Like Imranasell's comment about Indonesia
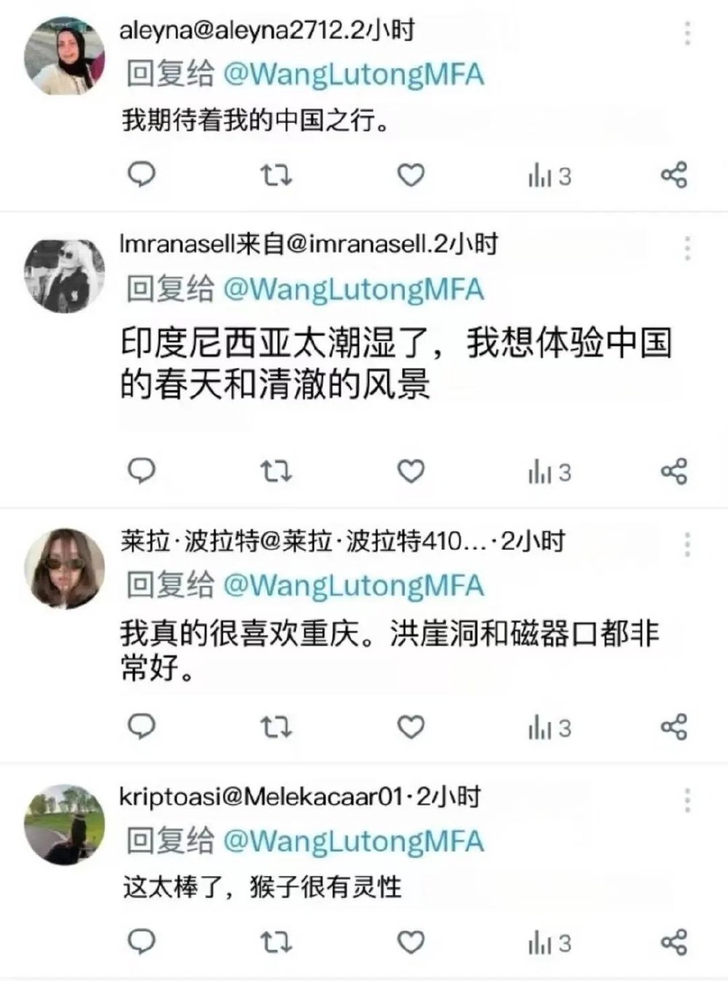 tap(411, 472)
